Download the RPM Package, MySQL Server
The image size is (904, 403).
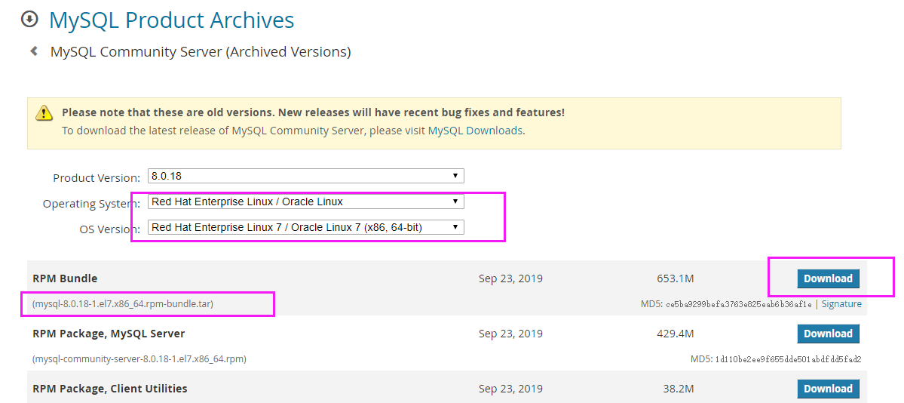828,334
